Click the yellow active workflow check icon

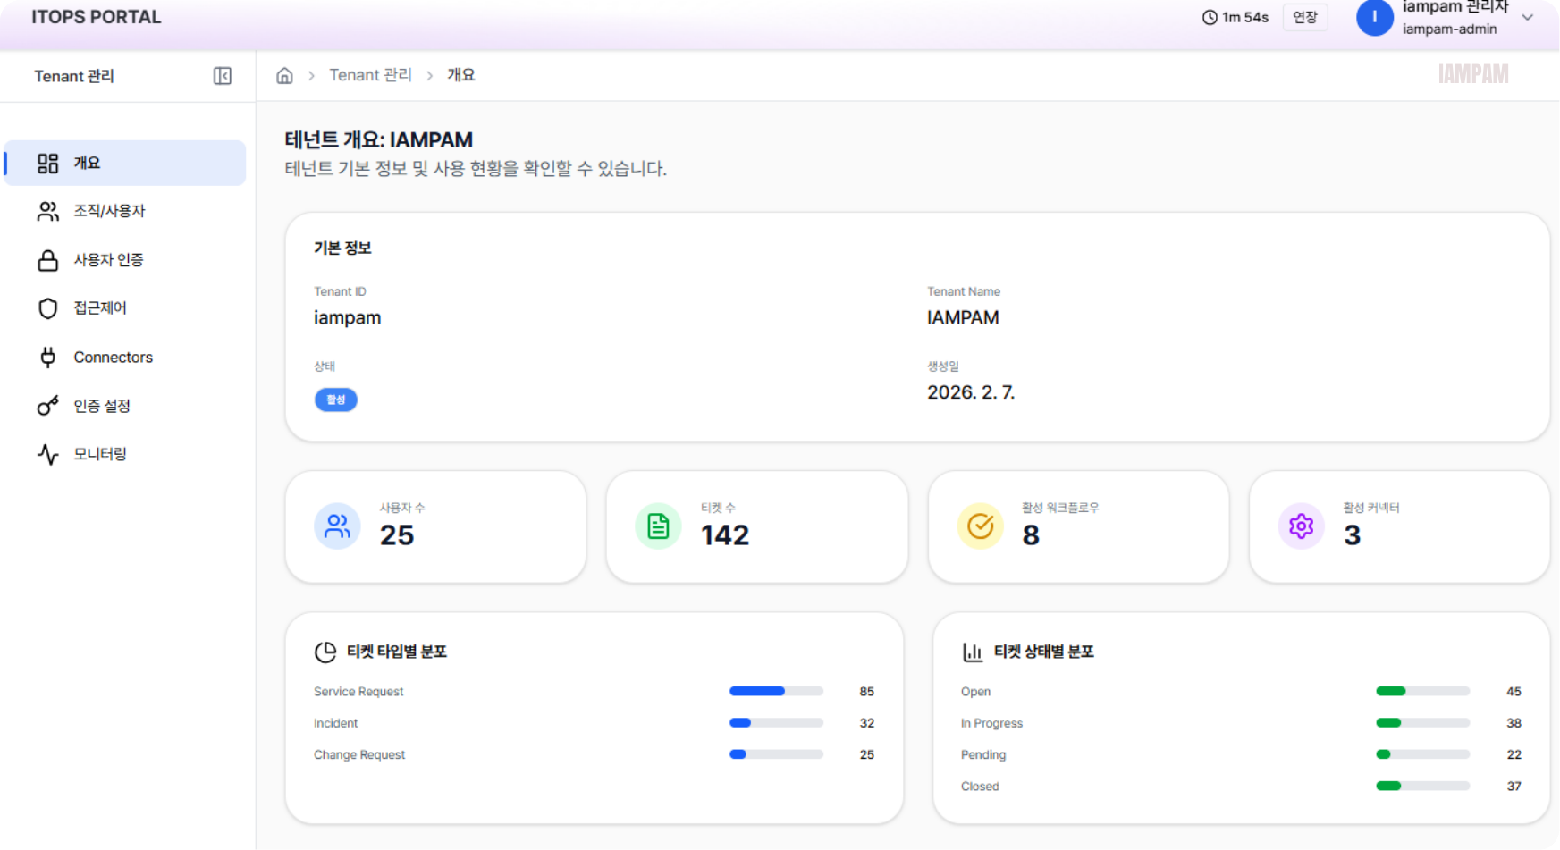(x=980, y=526)
